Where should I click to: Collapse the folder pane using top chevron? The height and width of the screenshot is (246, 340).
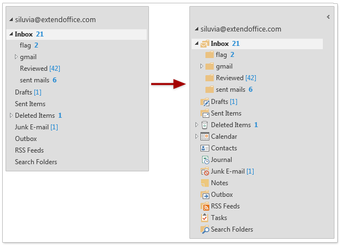(328, 17)
